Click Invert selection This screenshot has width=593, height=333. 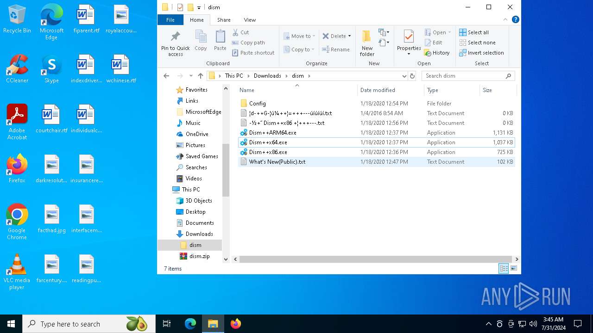point(481,53)
